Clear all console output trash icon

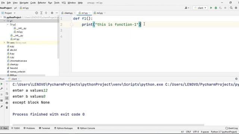[x=7, y=108]
